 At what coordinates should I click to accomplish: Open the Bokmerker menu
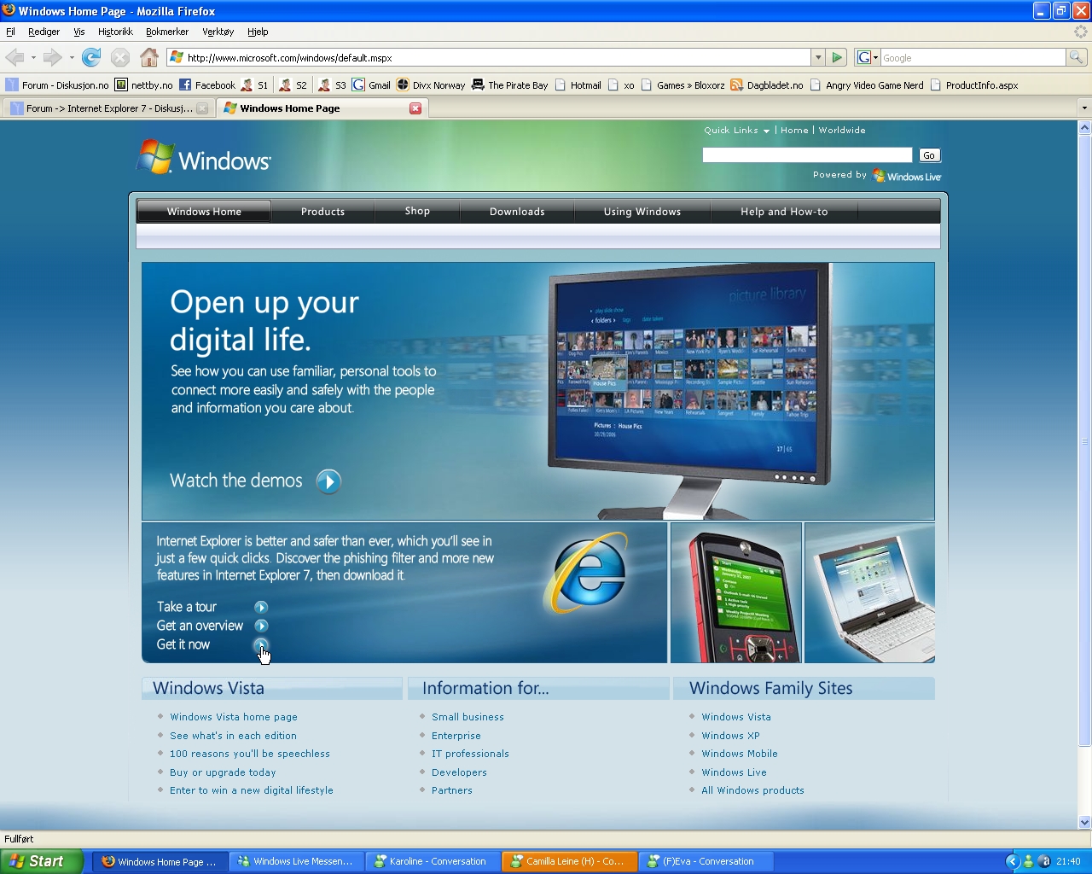(167, 32)
